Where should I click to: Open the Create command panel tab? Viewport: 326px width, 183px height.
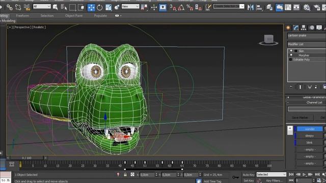coord(288,27)
